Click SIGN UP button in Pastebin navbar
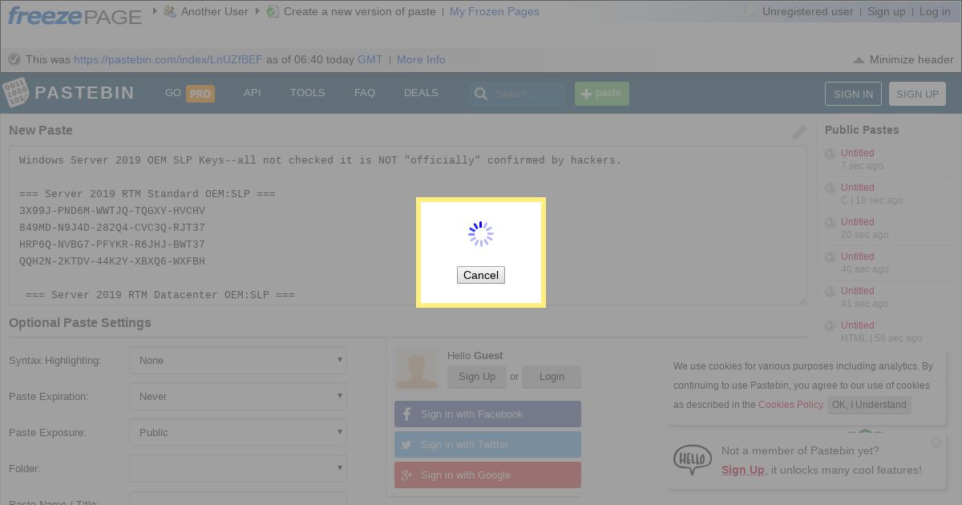The height and width of the screenshot is (505, 962). coord(917,94)
